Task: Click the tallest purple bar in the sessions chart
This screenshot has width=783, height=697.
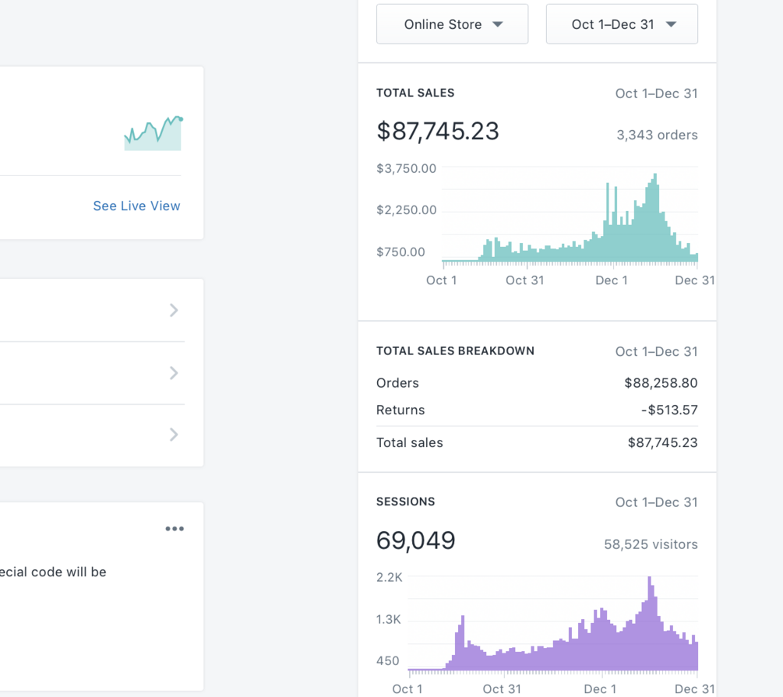Action: [x=650, y=623]
